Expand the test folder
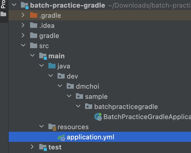 [x=32, y=147]
